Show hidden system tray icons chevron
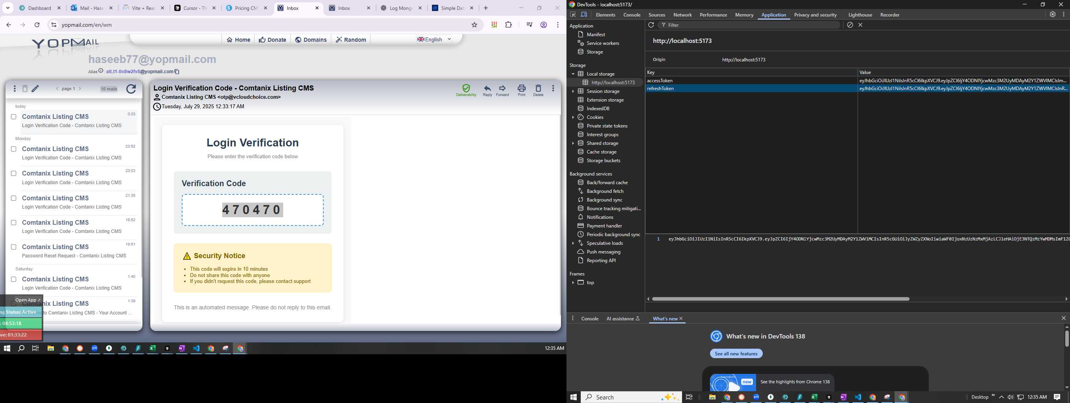The height and width of the screenshot is (403, 1070). click(1002, 397)
